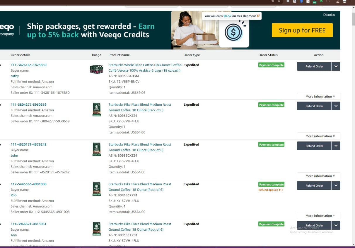Viewport: 355px width, 248px height.
Task: Click the Image column header
Action: pyautogui.click(x=96, y=55)
